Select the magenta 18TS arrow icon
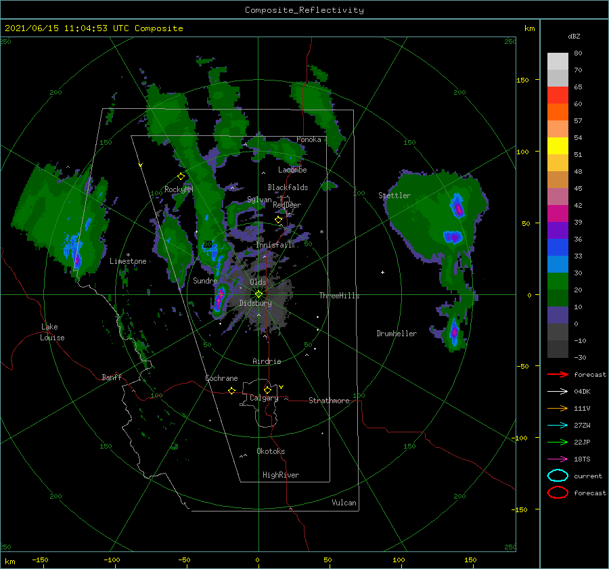 tap(558, 459)
